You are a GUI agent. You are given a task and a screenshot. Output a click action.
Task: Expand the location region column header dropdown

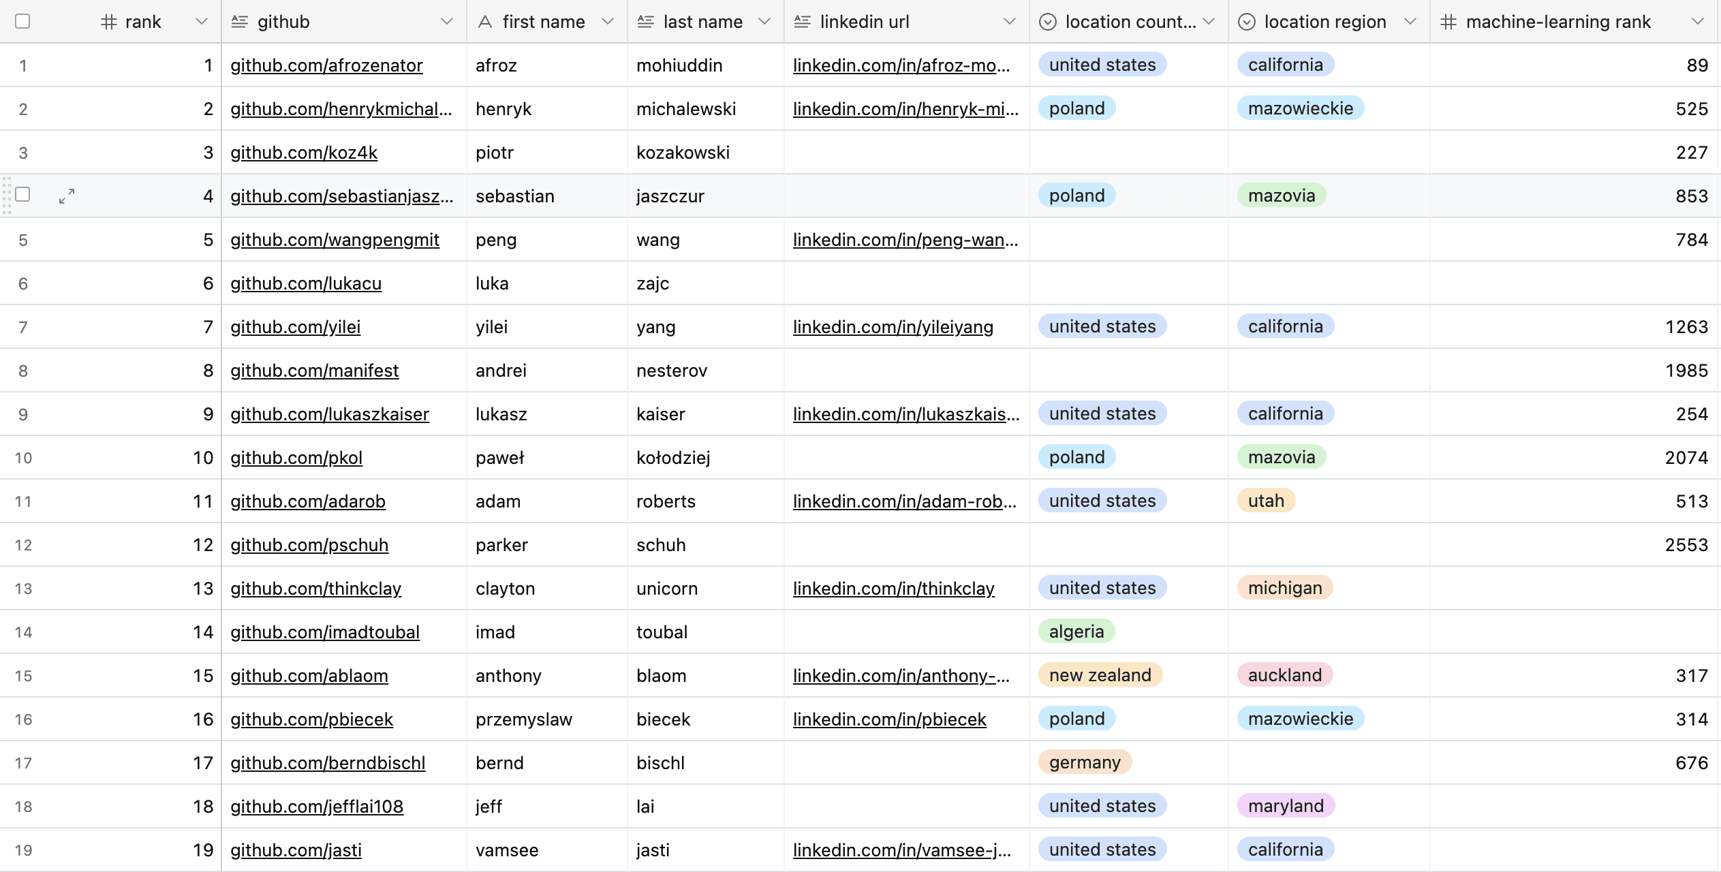point(1413,22)
